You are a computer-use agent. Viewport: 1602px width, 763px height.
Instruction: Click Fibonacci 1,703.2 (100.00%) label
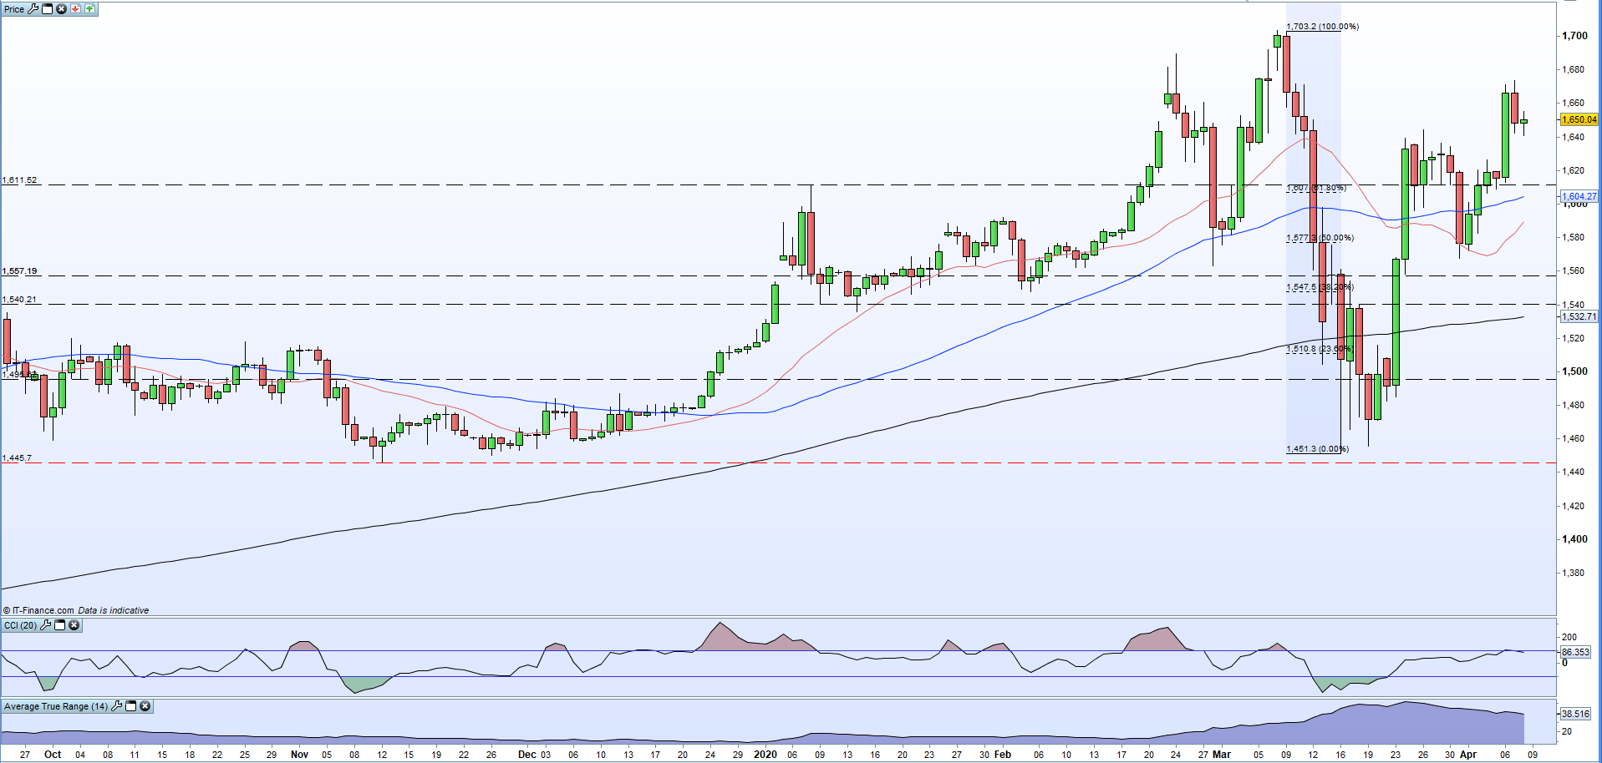1322,27
